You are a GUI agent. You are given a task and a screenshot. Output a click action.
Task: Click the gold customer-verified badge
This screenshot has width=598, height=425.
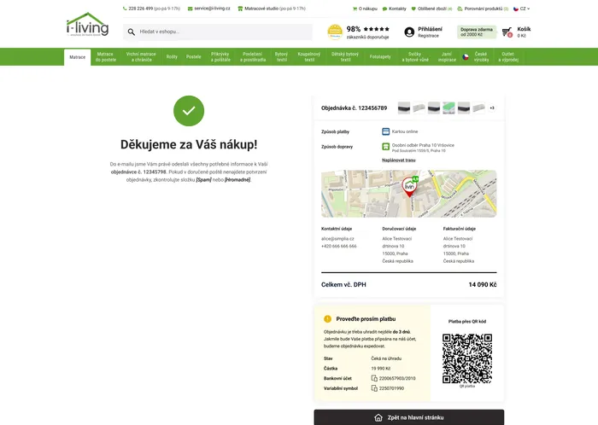pyautogui.click(x=335, y=32)
